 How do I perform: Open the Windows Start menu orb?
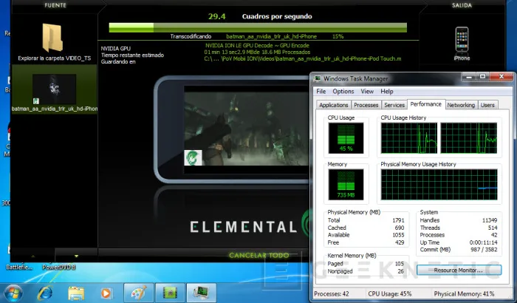point(13,293)
